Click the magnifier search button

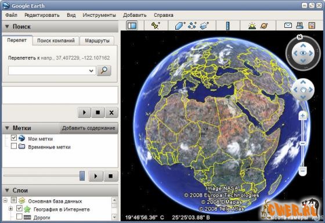[x=104, y=71]
